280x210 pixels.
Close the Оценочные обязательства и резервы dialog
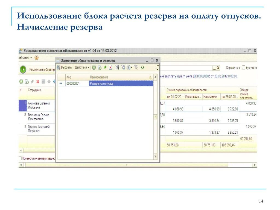[x=157, y=60]
